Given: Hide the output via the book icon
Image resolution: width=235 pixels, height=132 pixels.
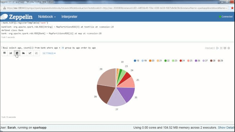Looking at the screenshot, I should coord(225,48).
